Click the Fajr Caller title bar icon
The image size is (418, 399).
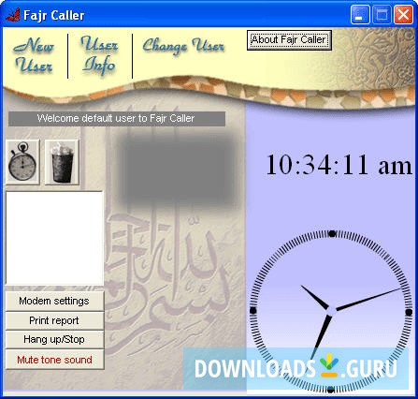click(13, 15)
